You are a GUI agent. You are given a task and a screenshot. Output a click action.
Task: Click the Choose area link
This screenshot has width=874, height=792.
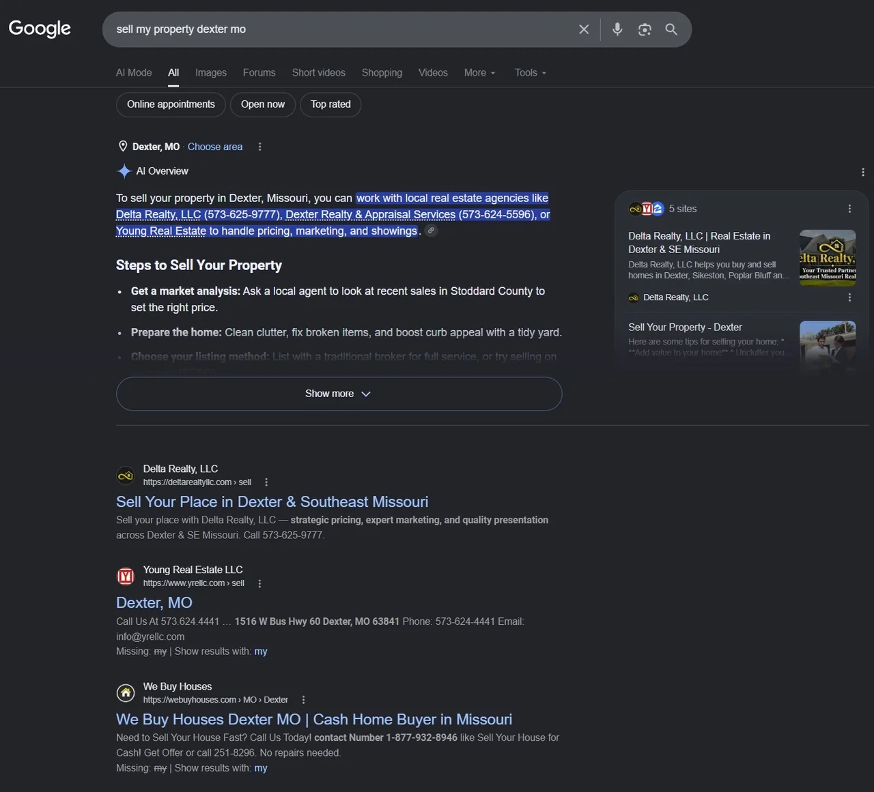215,147
